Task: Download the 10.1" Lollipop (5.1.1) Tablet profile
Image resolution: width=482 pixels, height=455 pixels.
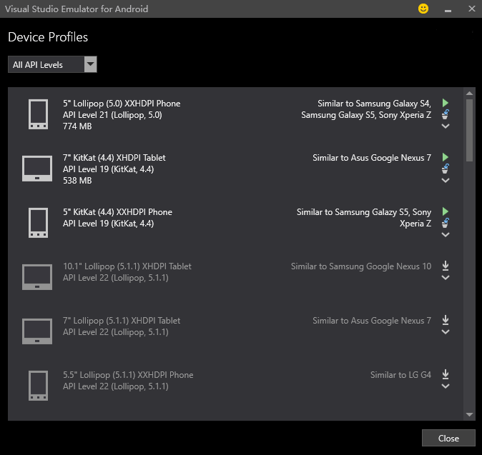Action: pos(446,266)
